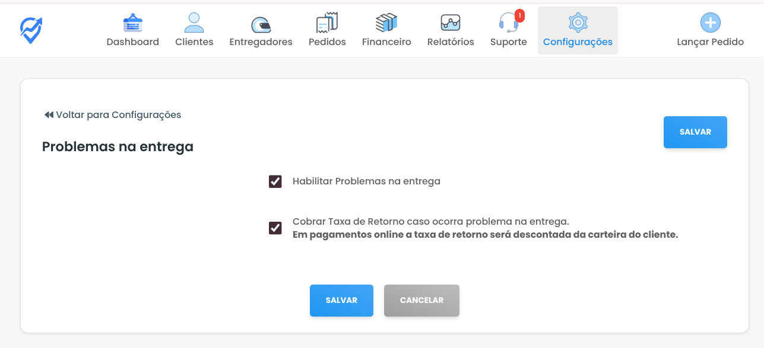This screenshot has height=348, width=764.
Task: Select the Configurações gear icon
Action: 577,24
